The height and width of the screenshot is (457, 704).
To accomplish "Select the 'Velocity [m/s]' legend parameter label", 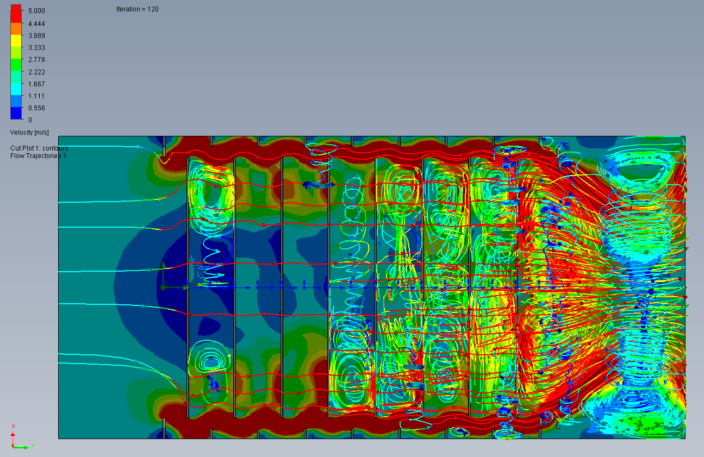I will (x=29, y=133).
